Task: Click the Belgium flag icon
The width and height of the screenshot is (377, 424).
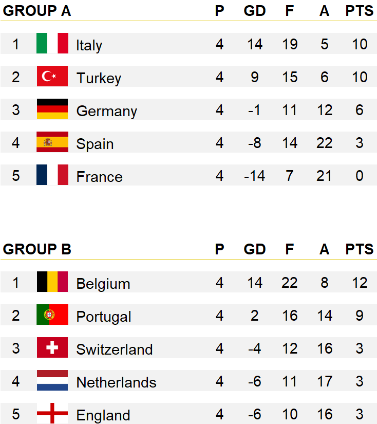Action: click(52, 282)
